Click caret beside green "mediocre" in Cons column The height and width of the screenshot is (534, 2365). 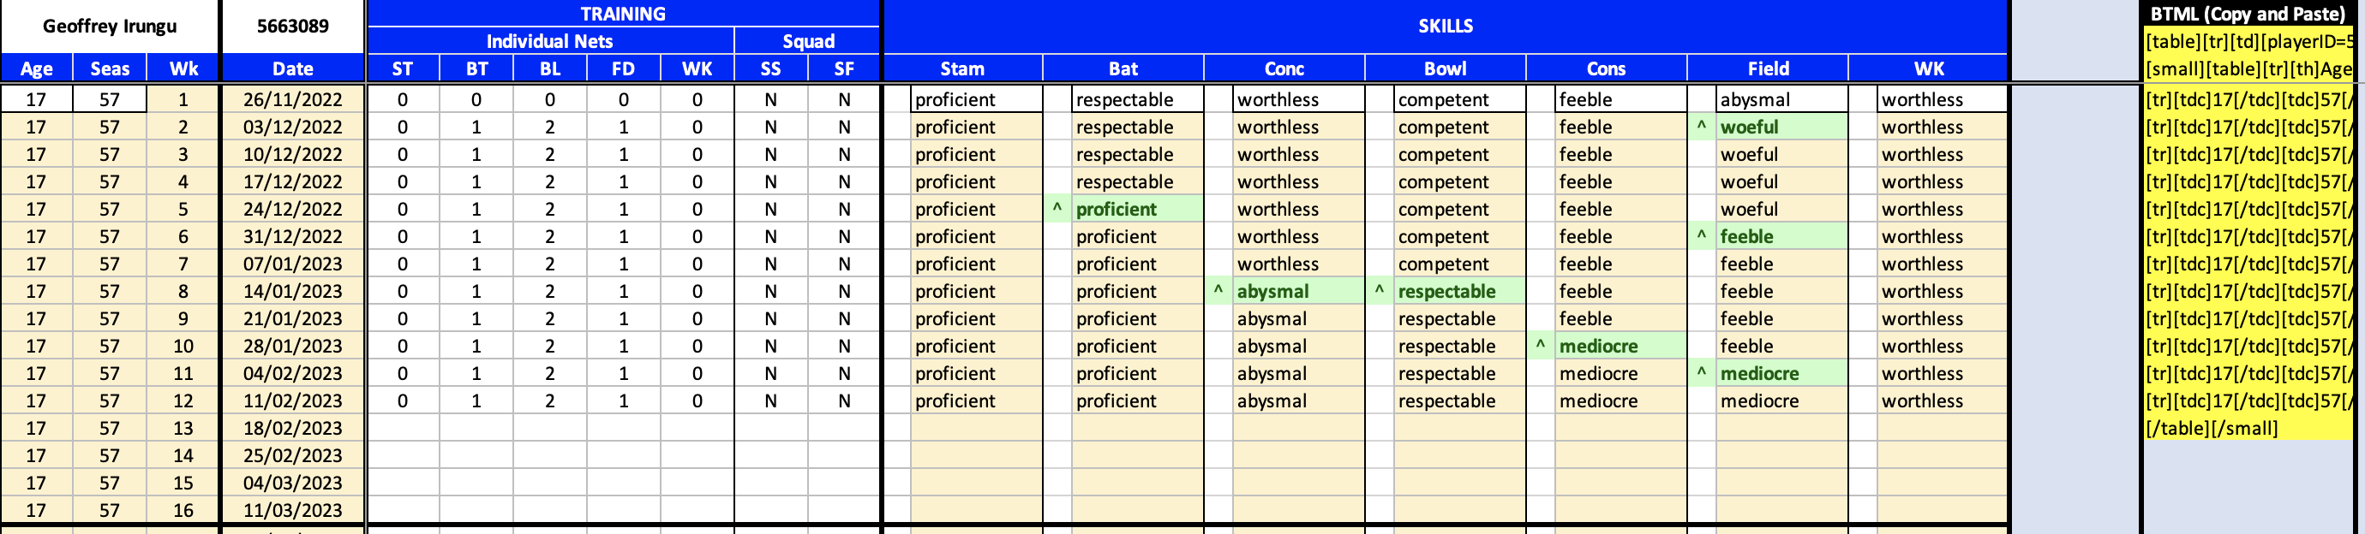click(x=1540, y=346)
